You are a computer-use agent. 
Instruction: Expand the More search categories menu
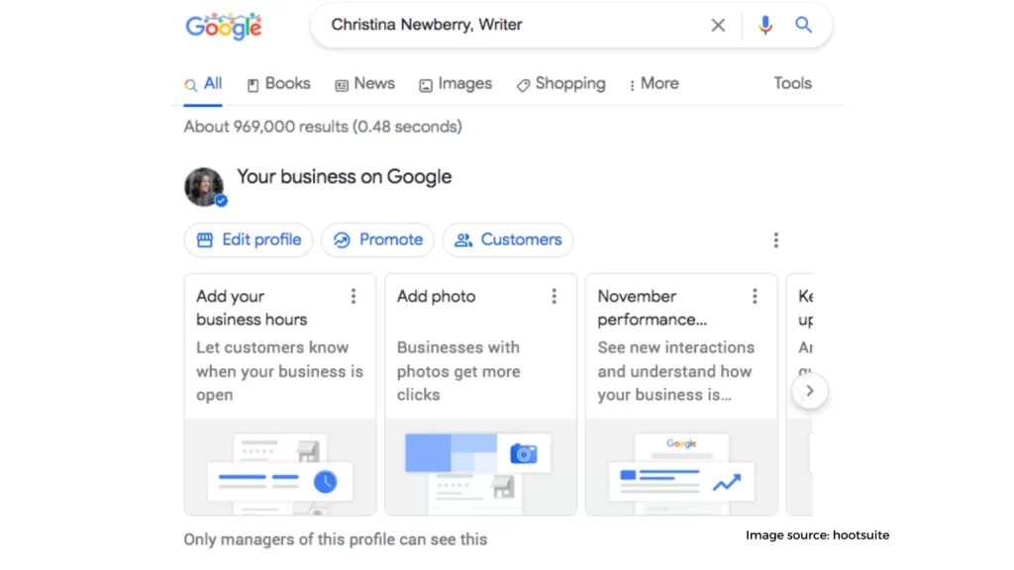point(654,84)
